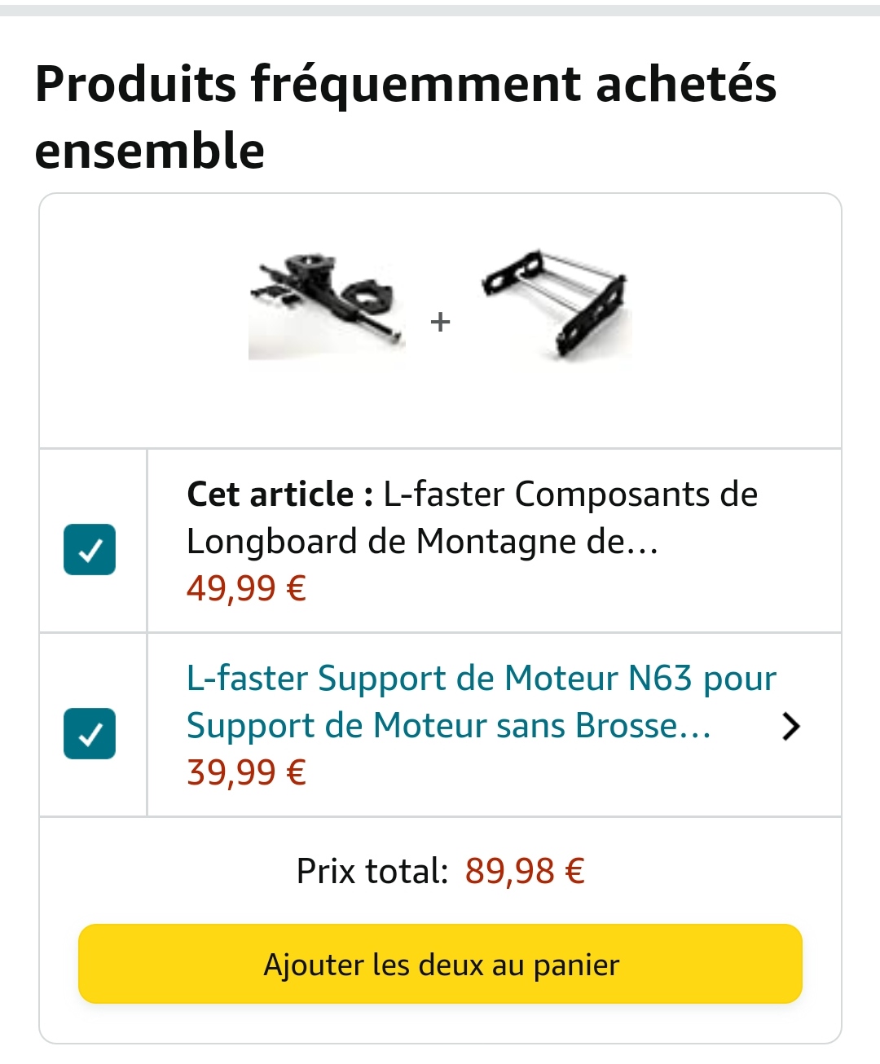
Task: Tap the chevron arrow beside Support de Moteur
Action: (790, 726)
